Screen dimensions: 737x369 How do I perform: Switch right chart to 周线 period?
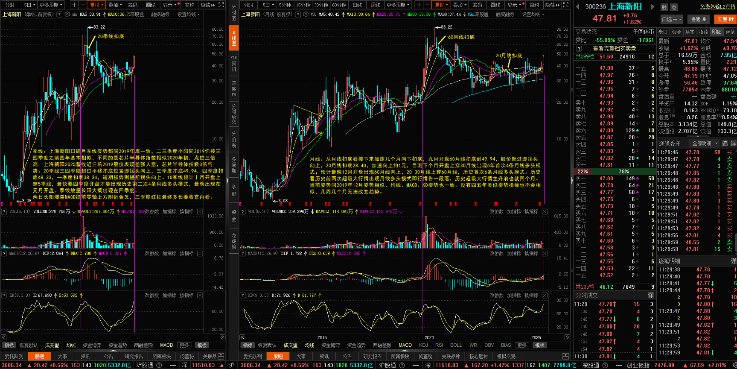pyautogui.click(x=375, y=5)
